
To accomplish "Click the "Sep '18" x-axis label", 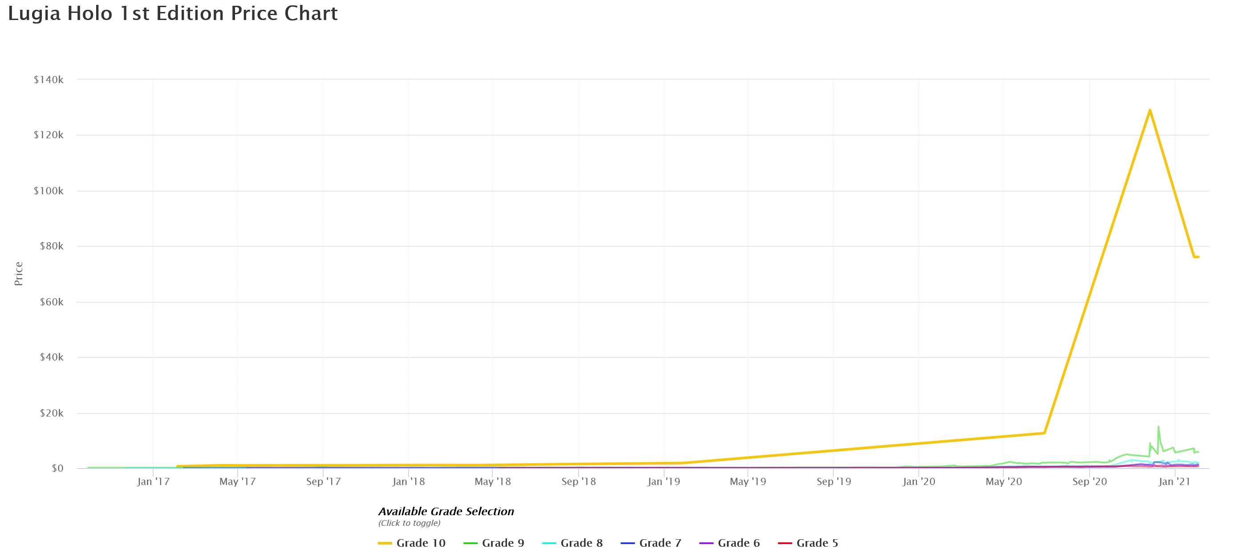I will pos(578,481).
